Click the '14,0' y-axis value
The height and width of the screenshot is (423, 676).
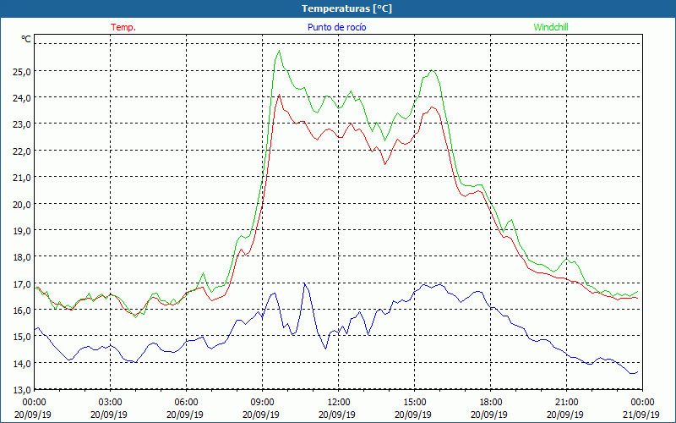(23, 364)
